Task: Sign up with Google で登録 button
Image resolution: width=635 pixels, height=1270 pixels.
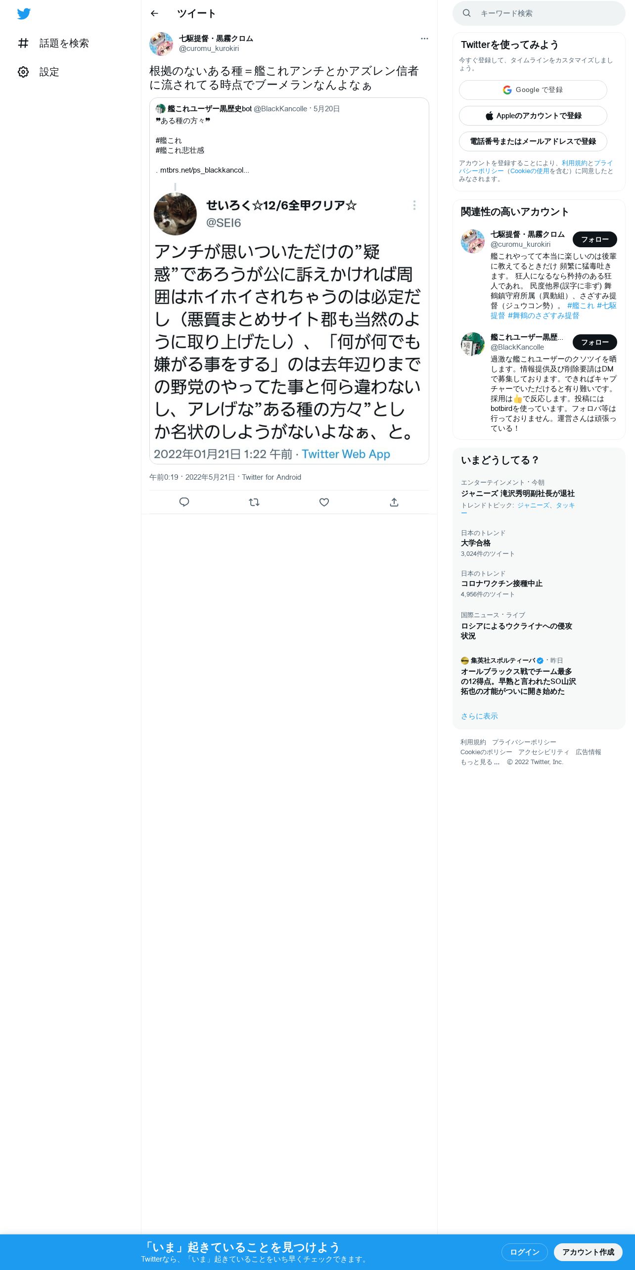Action: (533, 90)
